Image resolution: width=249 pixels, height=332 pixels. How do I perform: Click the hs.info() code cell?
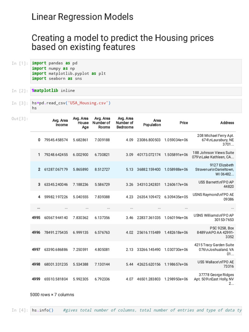point(136,310)
